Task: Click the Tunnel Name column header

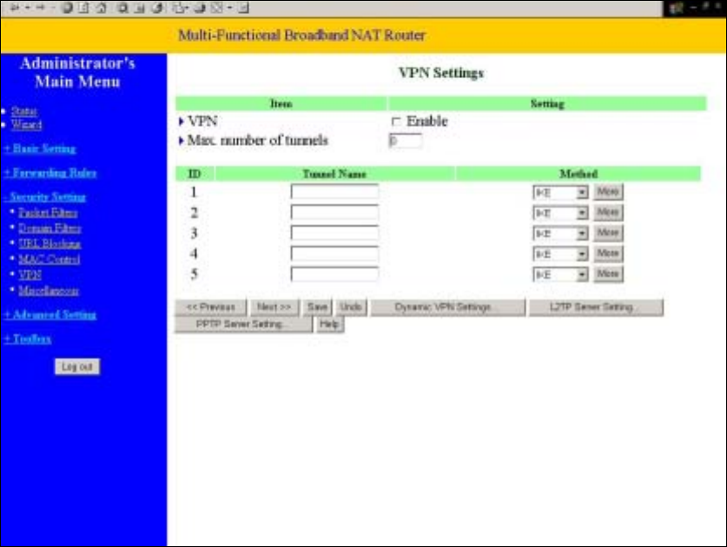Action: coord(334,174)
